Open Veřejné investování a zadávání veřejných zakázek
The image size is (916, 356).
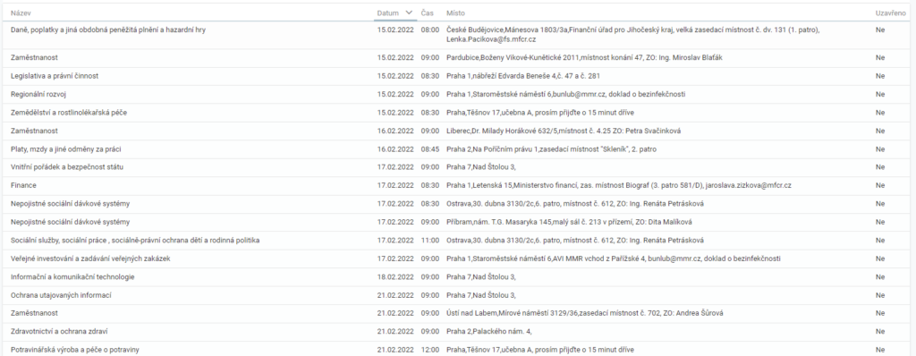(458, 259)
